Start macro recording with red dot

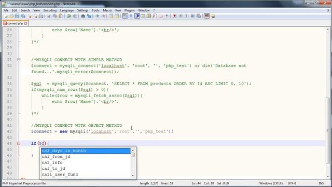[x=174, y=16]
